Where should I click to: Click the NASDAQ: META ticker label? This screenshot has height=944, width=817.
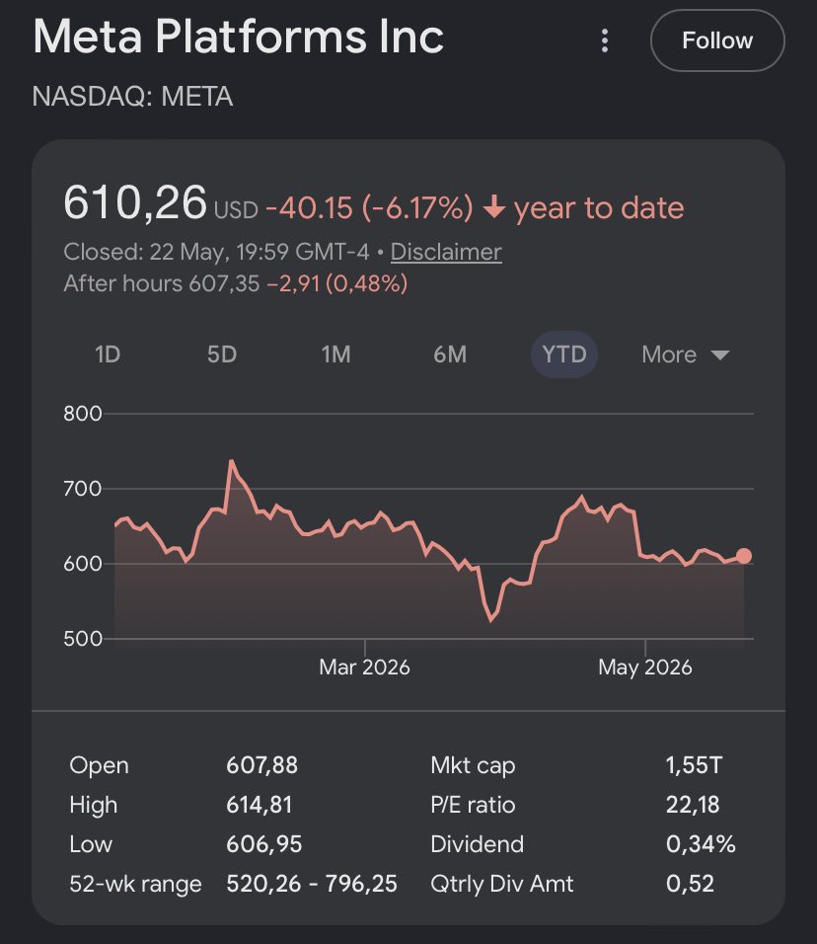coord(132,97)
